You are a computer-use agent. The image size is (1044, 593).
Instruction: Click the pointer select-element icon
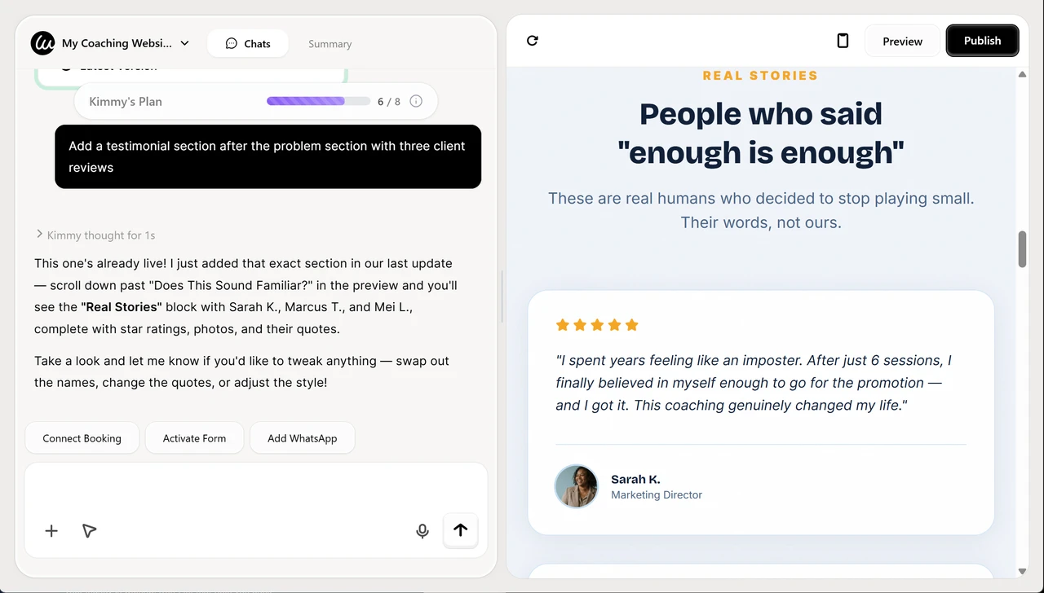(90, 531)
